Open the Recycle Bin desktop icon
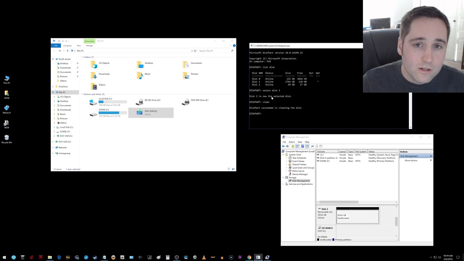The height and width of the screenshot is (261, 464). pyautogui.click(x=7, y=139)
